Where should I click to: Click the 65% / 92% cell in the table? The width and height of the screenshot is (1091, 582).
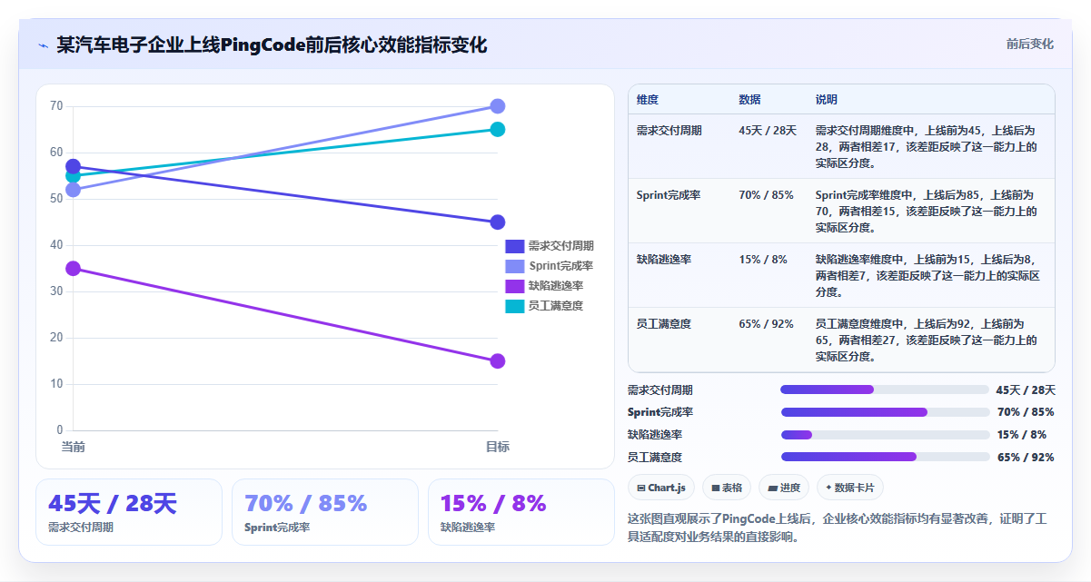(766, 324)
